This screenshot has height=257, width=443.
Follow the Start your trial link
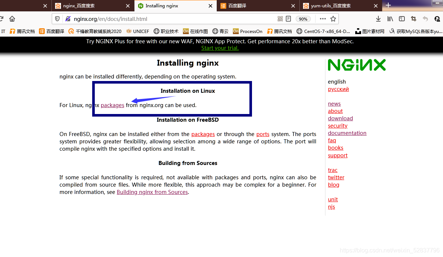pyautogui.click(x=220, y=48)
